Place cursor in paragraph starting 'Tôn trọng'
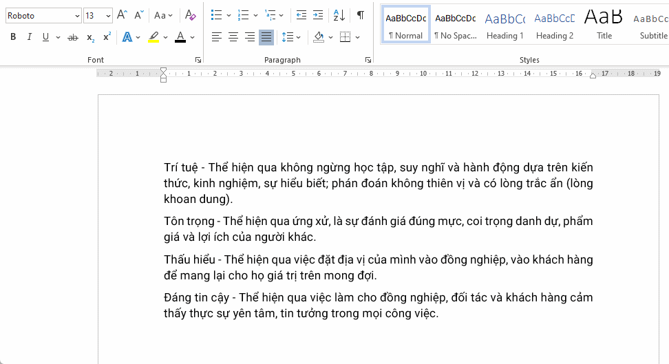The image size is (669, 364). (378, 229)
